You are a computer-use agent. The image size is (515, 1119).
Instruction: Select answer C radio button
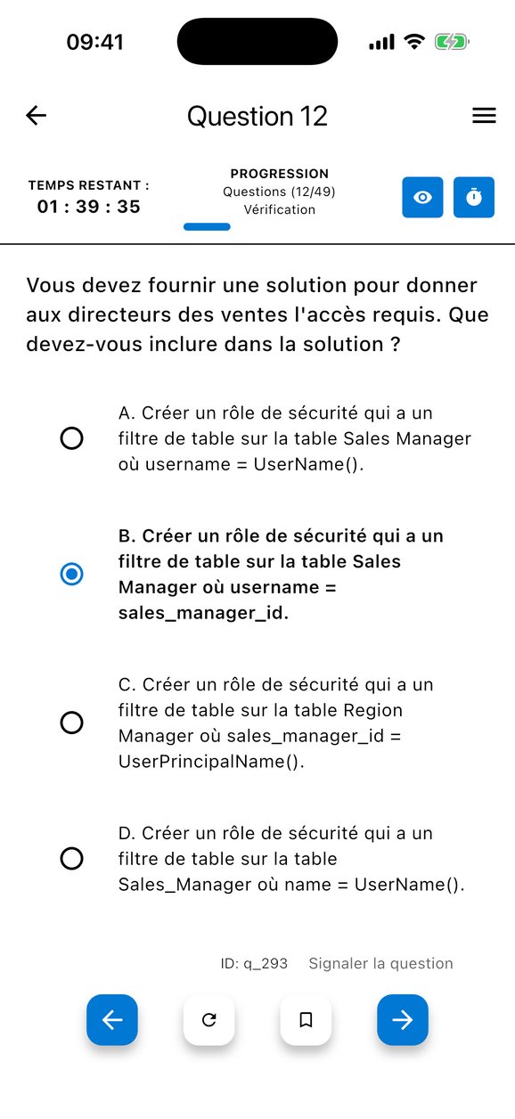(71, 723)
